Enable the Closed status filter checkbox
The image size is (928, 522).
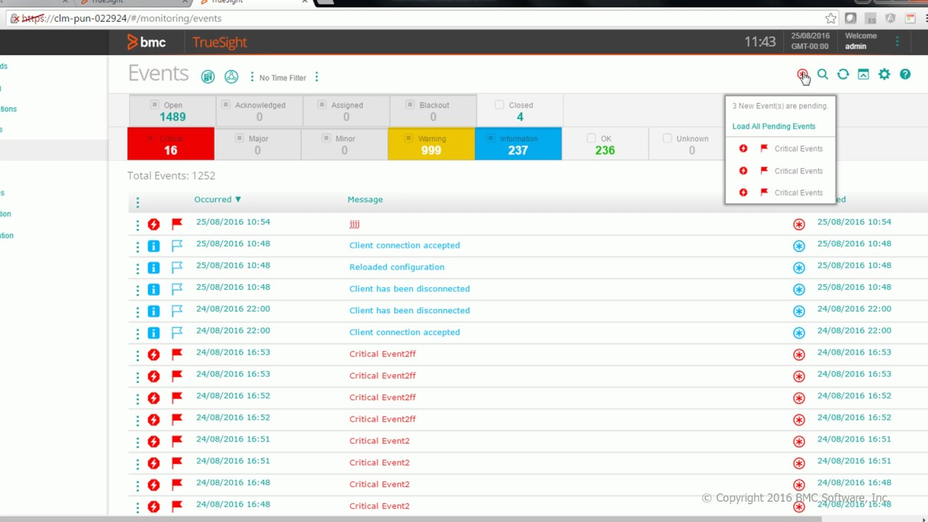(x=500, y=104)
